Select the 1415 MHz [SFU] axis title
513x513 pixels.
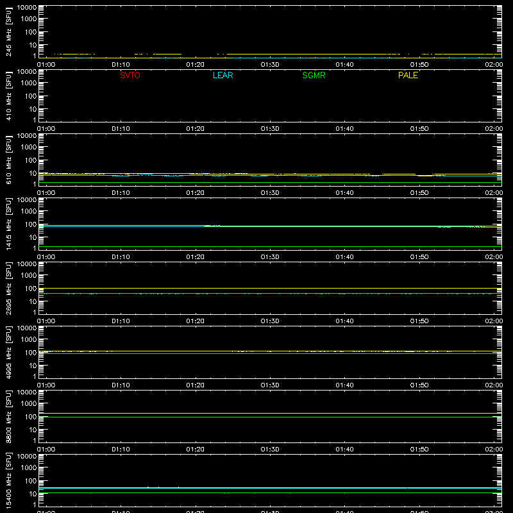(x=9, y=224)
